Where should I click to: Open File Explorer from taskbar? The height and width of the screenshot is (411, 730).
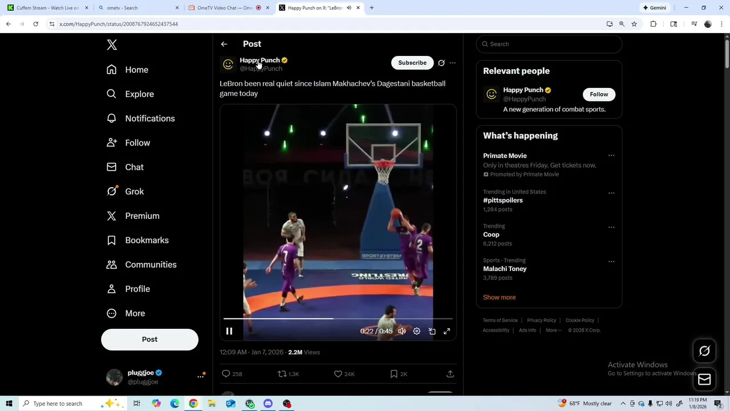pyautogui.click(x=212, y=404)
